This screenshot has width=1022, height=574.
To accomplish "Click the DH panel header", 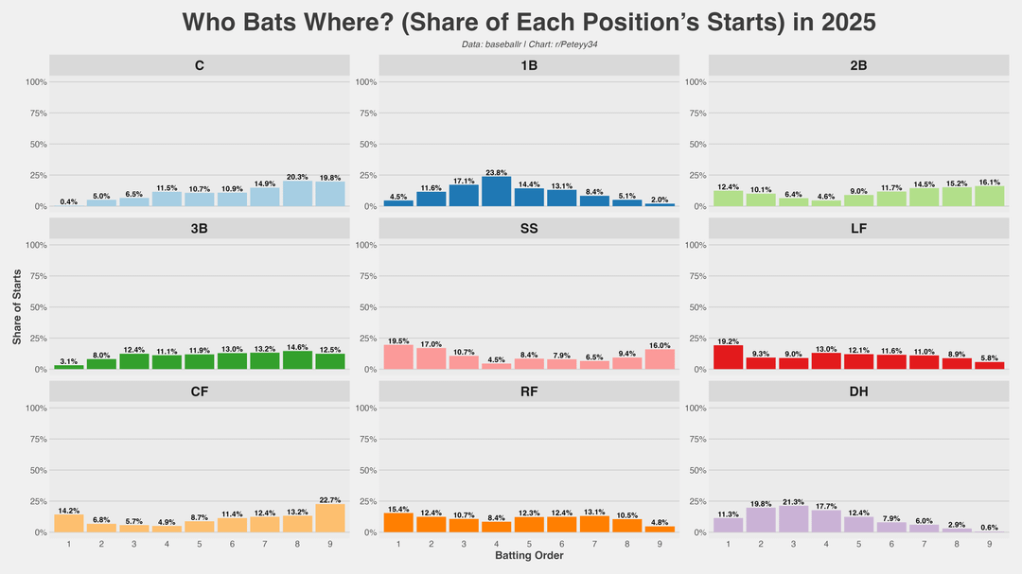I will tap(859, 391).
